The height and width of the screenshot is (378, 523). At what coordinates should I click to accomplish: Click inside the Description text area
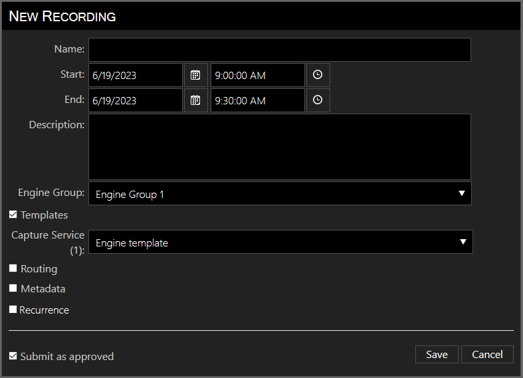[280, 147]
